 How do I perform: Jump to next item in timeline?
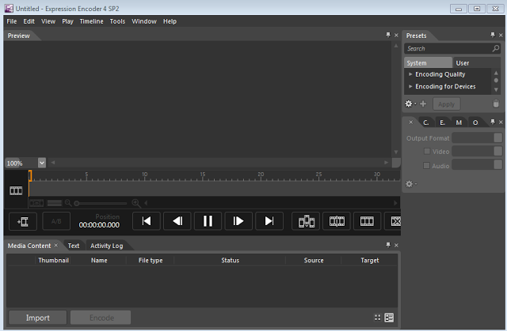269,221
